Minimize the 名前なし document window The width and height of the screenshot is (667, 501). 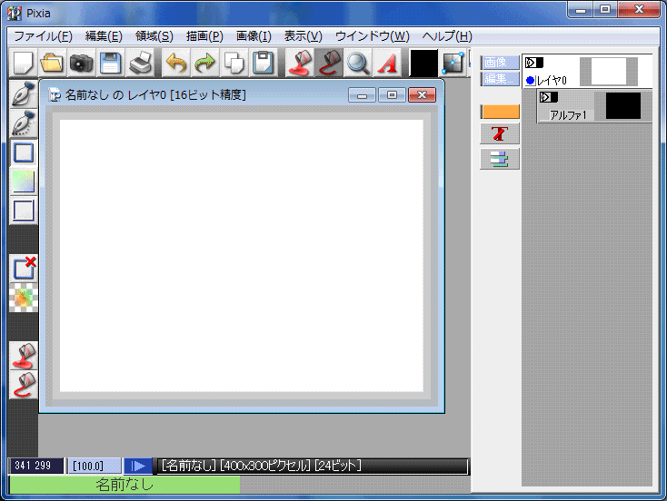coord(362,94)
